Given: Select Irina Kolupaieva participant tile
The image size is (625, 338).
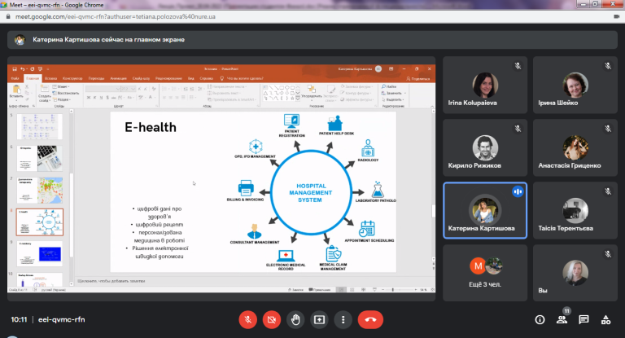Looking at the screenshot, I should click(485, 85).
